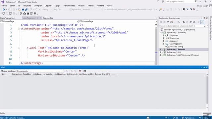
Task: Open the Analizar menu
Action: pyautogui.click(x=91, y=6)
